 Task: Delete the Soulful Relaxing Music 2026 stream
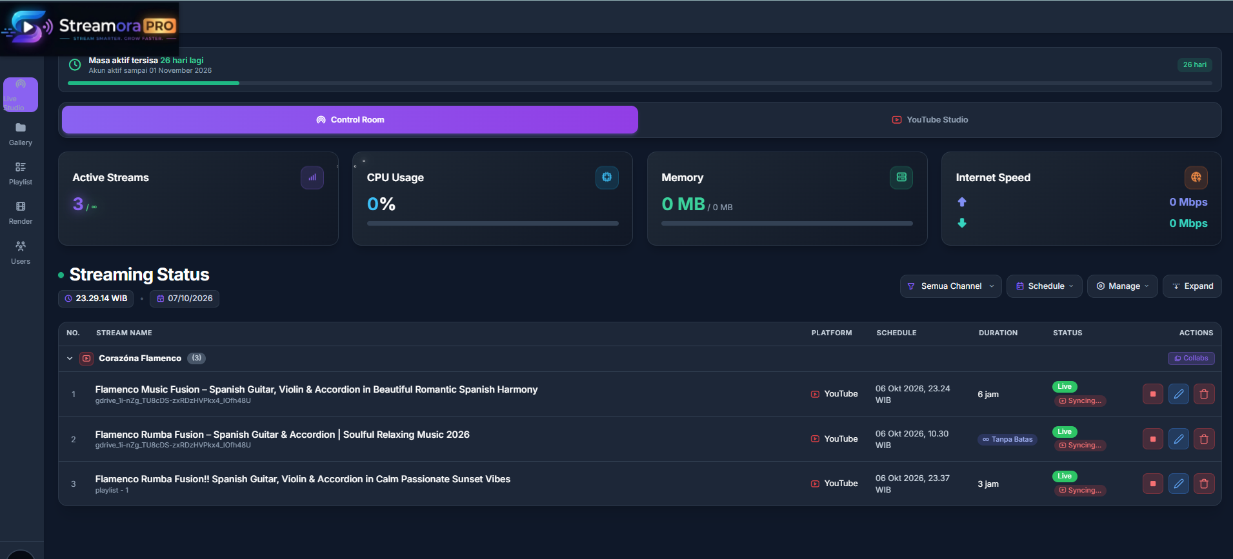coord(1204,439)
